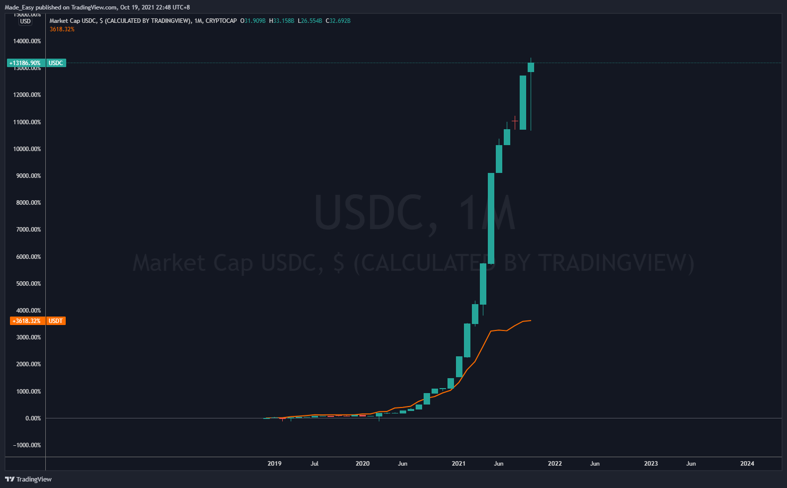Click the TradingView logo in the footer
The image size is (787, 488).
pos(28,479)
